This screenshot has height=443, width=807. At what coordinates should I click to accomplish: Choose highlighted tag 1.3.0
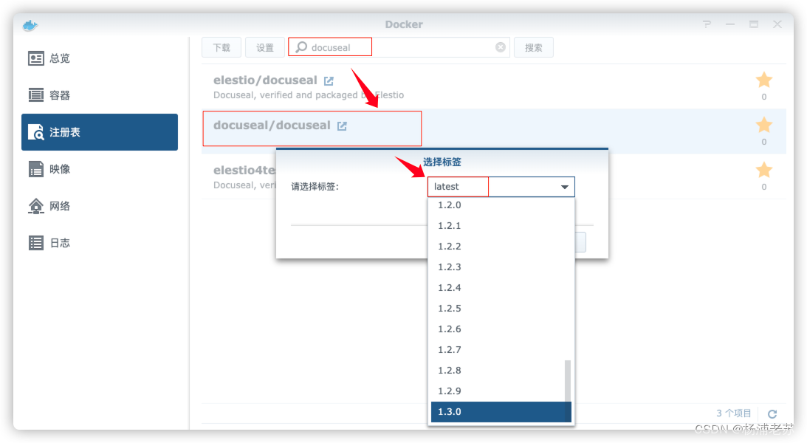coord(501,411)
